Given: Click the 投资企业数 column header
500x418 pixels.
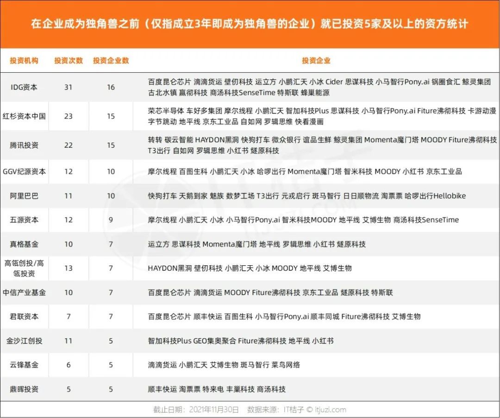Looking at the screenshot, I should pyautogui.click(x=111, y=61).
